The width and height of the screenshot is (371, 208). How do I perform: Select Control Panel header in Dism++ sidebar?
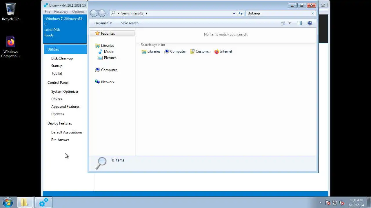click(x=58, y=83)
